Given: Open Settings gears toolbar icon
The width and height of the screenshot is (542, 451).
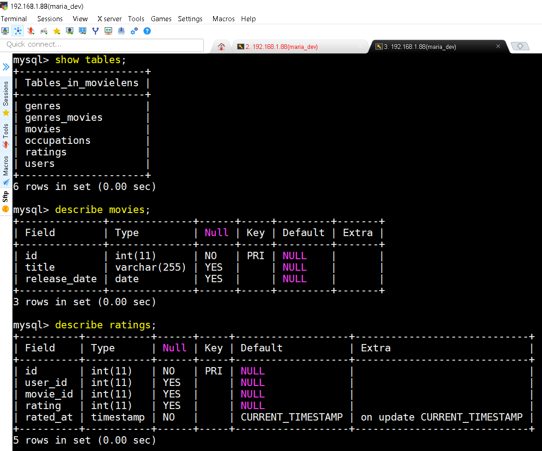Looking at the screenshot, I should pyautogui.click(x=134, y=31).
